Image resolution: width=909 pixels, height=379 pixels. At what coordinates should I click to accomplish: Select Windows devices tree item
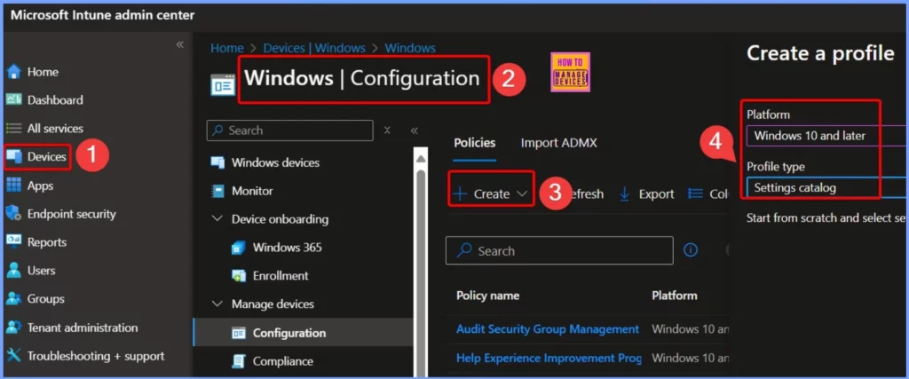pos(275,162)
